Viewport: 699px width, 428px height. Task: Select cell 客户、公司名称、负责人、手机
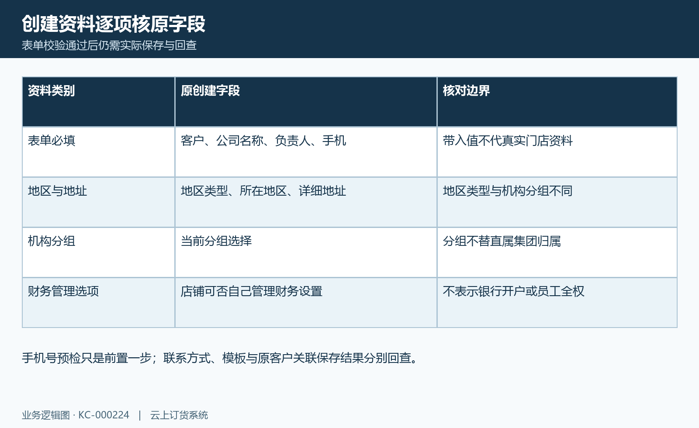coord(306,152)
